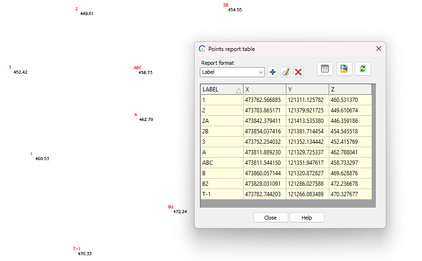Select the row labeled ABC
The width and height of the screenshot is (422, 261).
222,163
